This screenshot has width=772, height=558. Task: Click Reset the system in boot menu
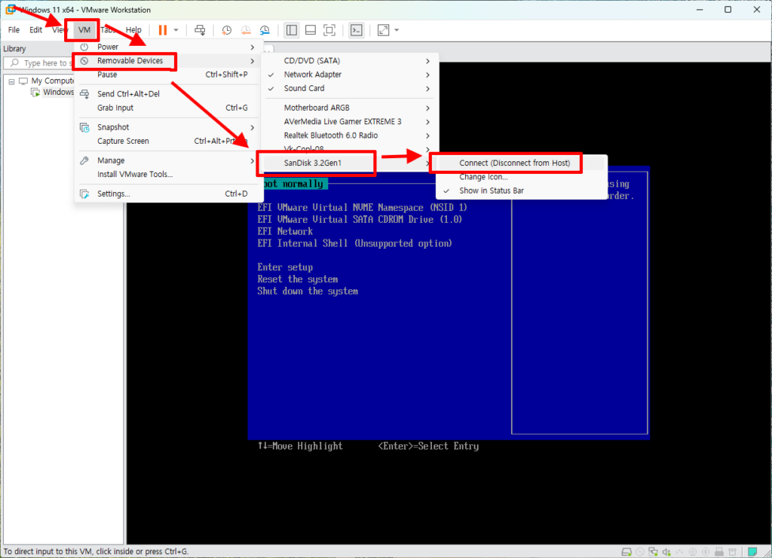point(297,279)
